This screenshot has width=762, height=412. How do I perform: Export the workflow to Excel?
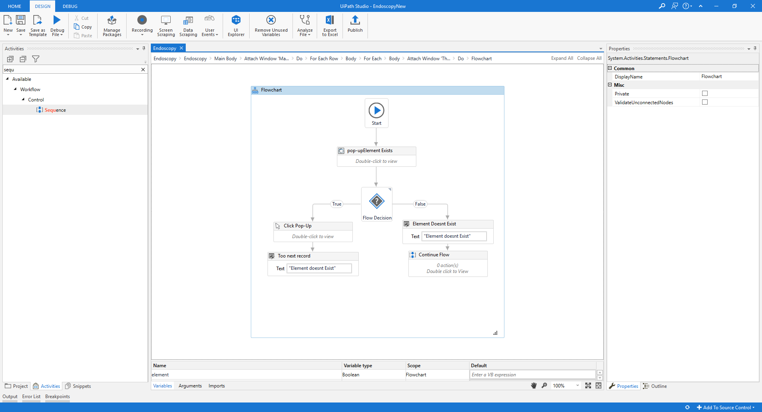[x=329, y=25]
